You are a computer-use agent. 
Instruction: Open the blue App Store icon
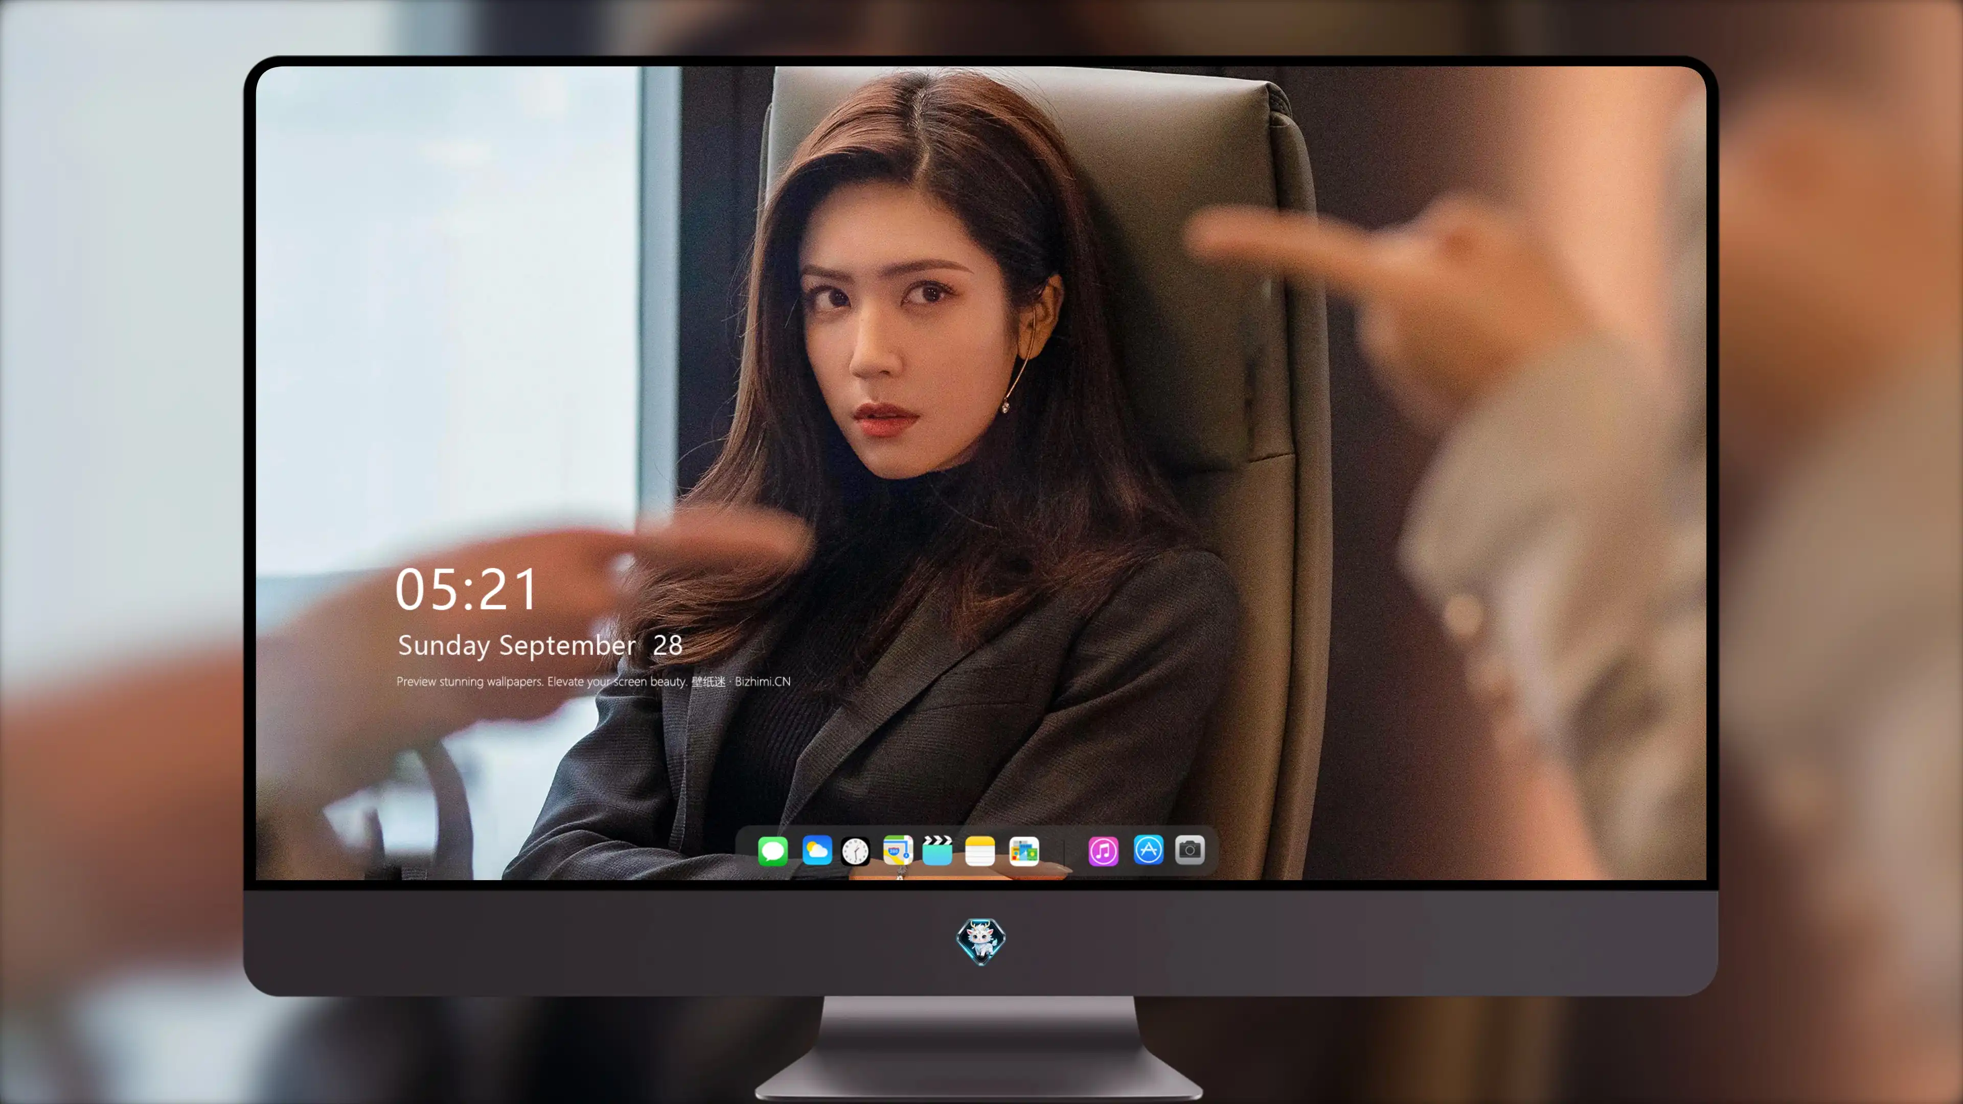click(1148, 849)
